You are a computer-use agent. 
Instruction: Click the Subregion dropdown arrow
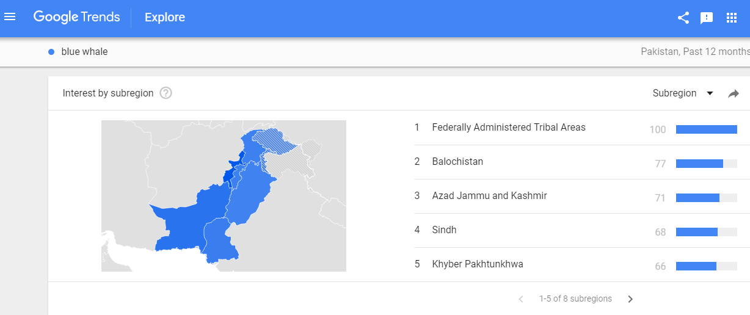pos(710,93)
